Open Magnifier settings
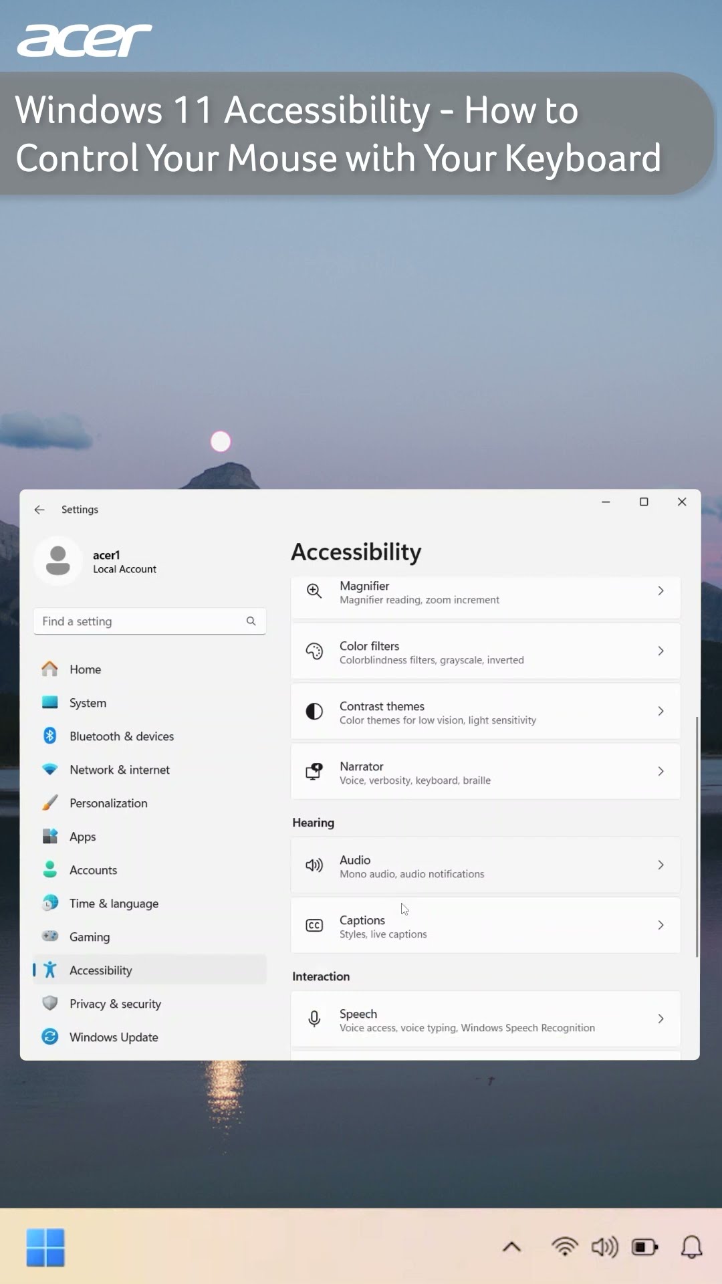 pos(485,597)
